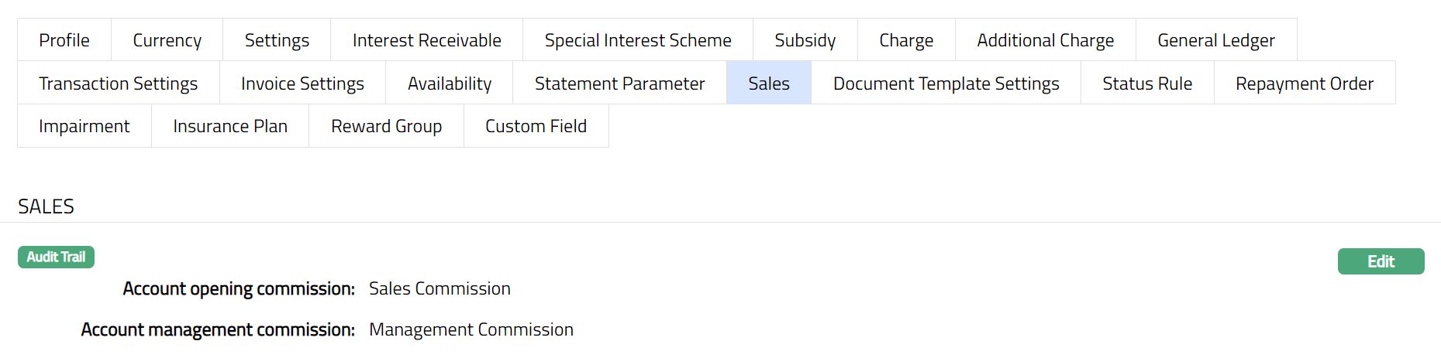Open the Additional Charge tab
Image resolution: width=1441 pixels, height=358 pixels.
coord(1045,40)
